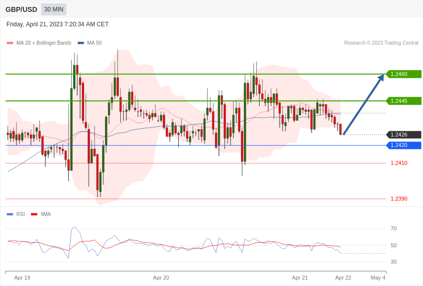Click the May 4 date axis label
The image size is (423, 286).
(x=378, y=278)
